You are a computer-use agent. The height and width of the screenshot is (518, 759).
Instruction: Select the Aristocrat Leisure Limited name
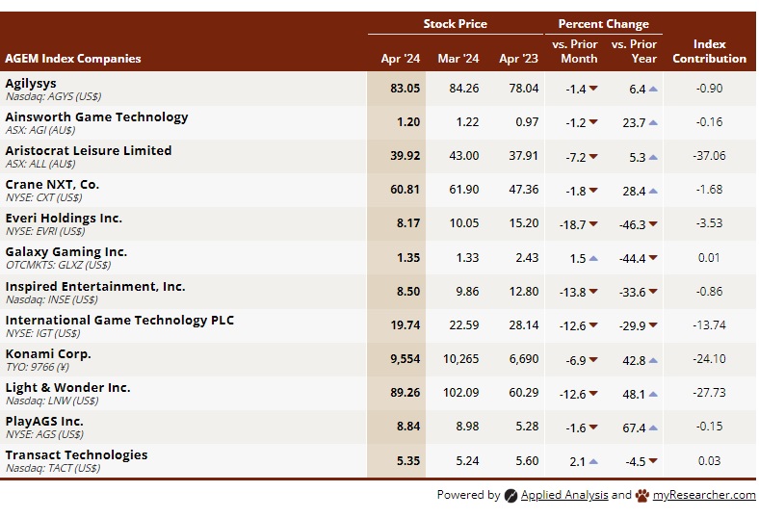tap(88, 150)
